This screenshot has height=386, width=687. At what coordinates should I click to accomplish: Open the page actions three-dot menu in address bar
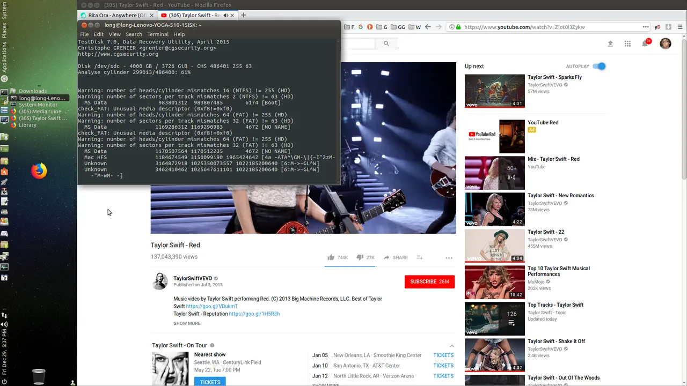(x=646, y=27)
